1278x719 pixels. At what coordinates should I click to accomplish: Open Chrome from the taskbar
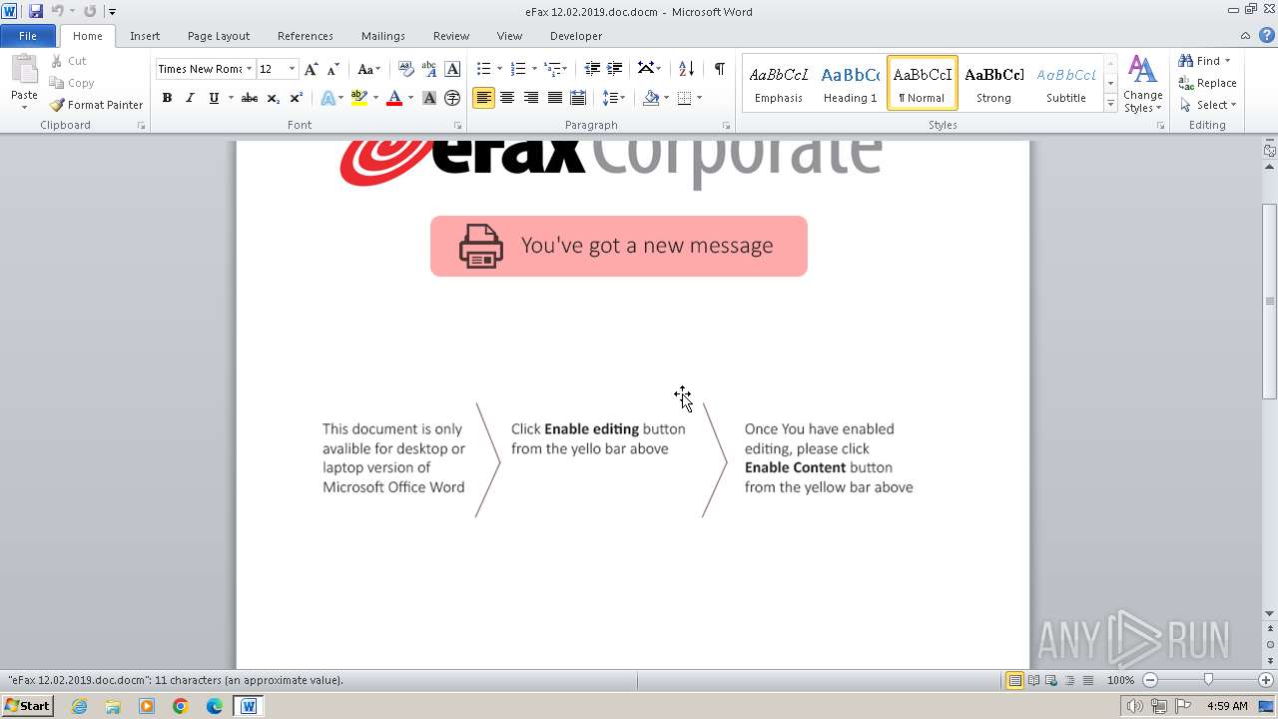[x=181, y=706]
